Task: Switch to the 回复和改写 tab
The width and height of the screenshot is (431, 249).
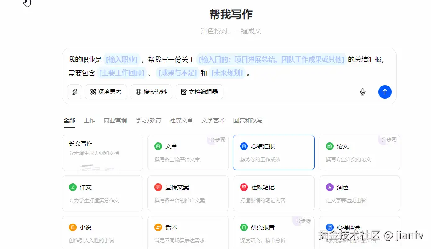Action: [248, 120]
